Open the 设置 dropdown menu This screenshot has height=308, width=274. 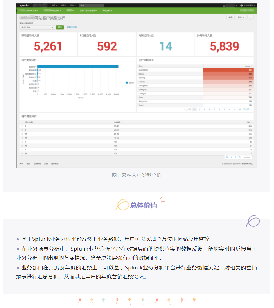click(64, 6)
